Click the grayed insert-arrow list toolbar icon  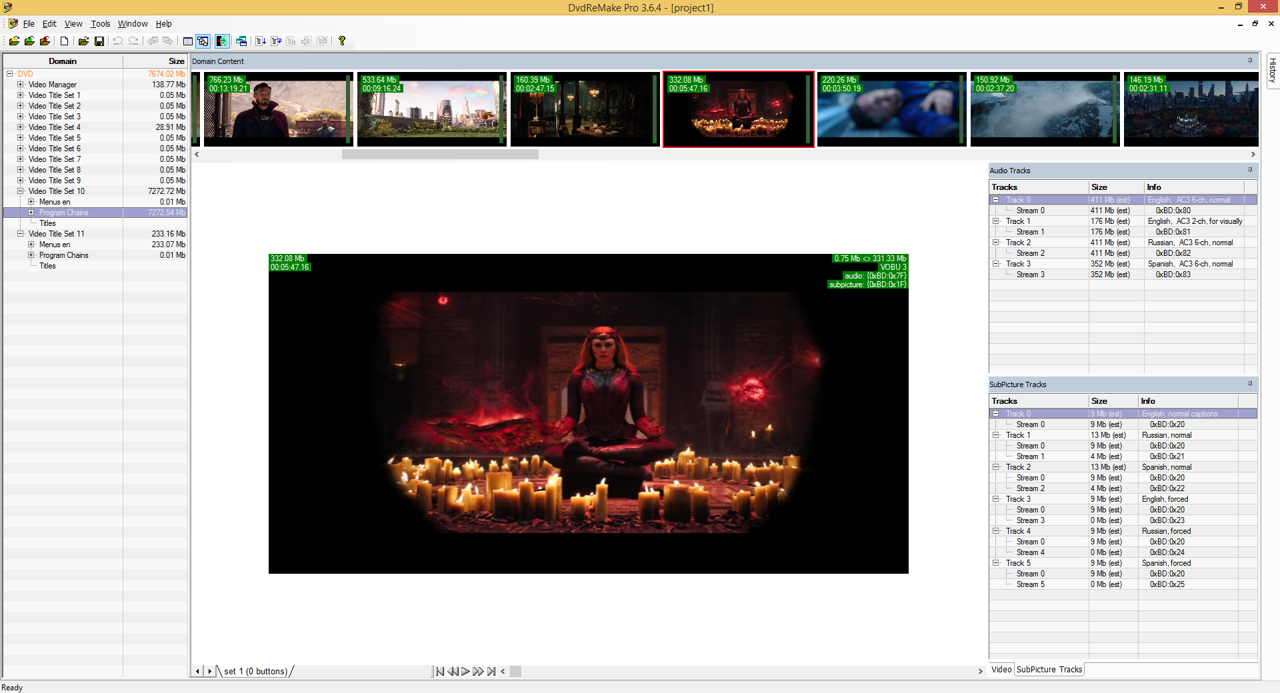pyautogui.click(x=307, y=41)
